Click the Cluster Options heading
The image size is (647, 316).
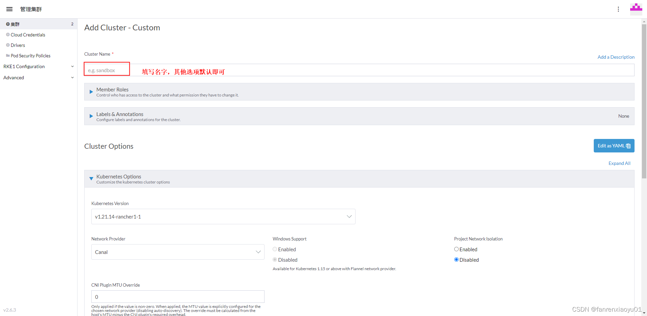109,146
